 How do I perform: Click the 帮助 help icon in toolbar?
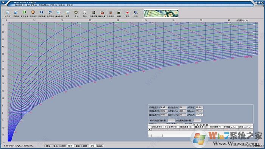[x=128, y=14]
